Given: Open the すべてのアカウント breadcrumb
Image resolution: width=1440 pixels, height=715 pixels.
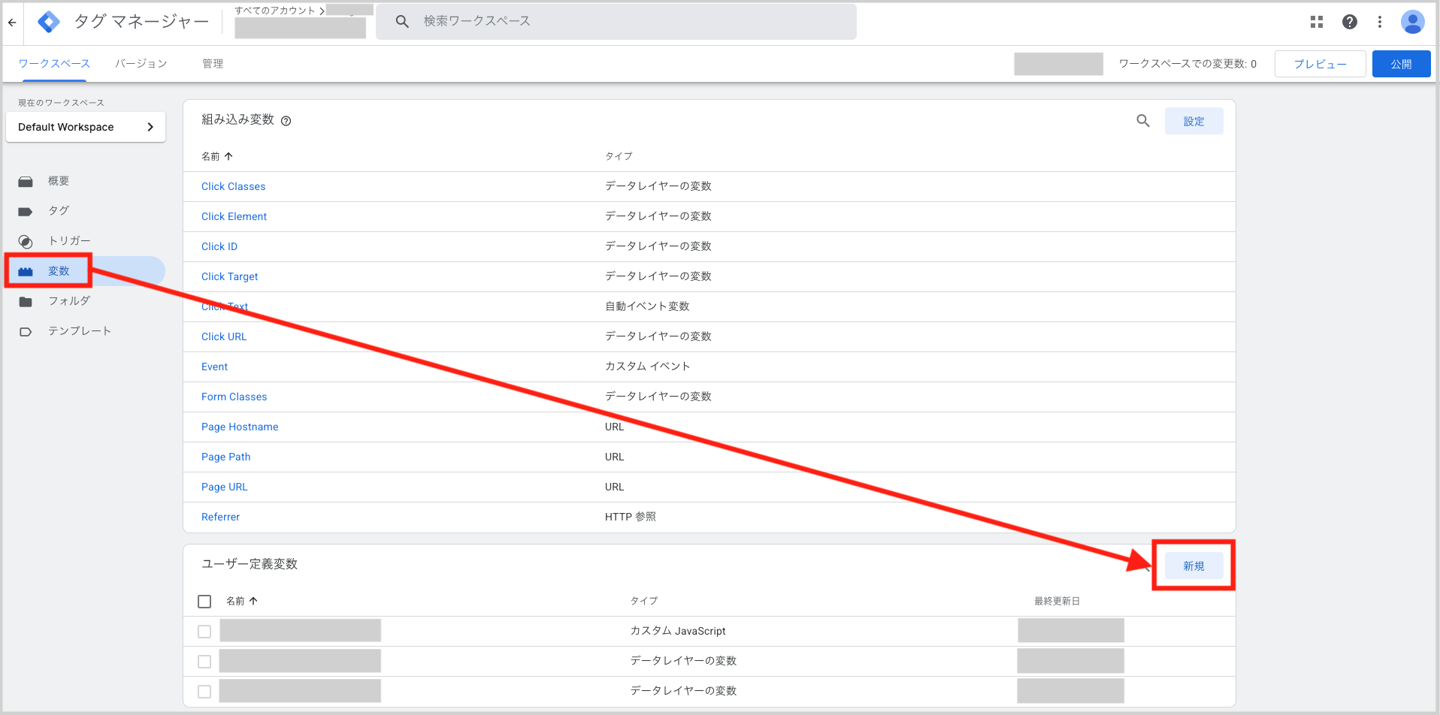Looking at the screenshot, I should [275, 11].
